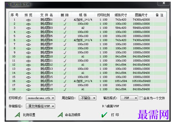Click drawing size 105100x59400

141,81
